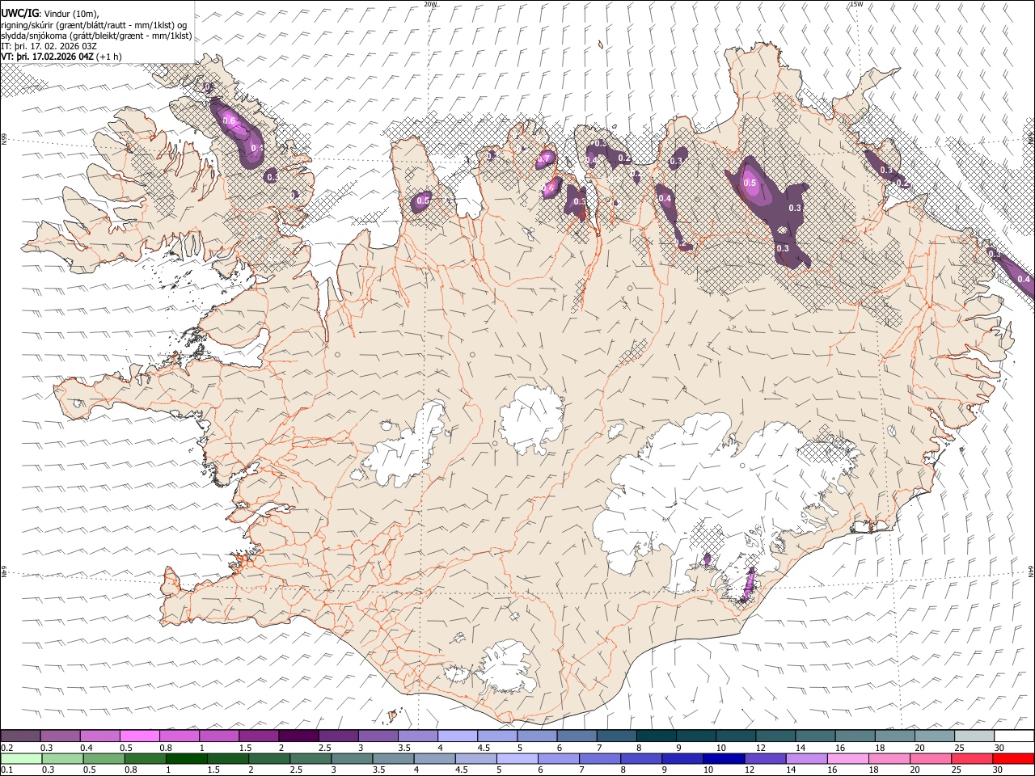Click the 15W longitude label on the top edge

coord(856,4)
